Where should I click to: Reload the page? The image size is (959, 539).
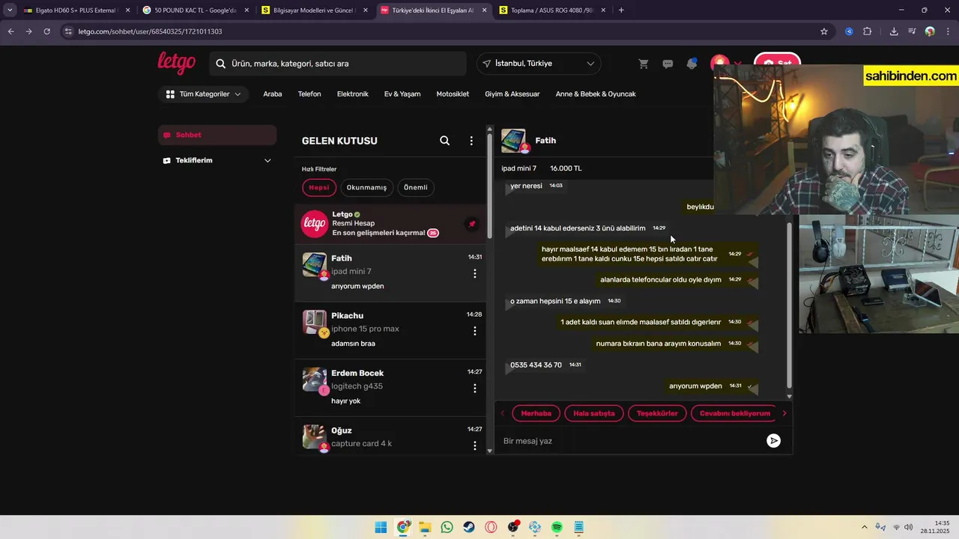pos(46,31)
